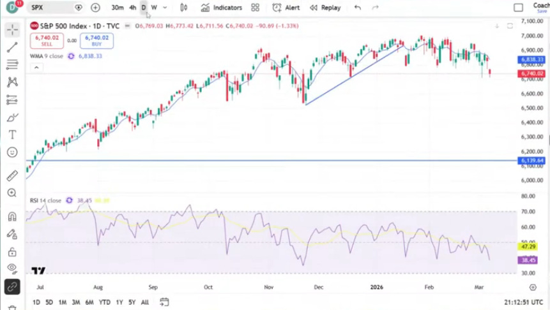Click the 6,139.64 horizontal line price label
Viewport: 550px width, 310px height.
coord(531,161)
